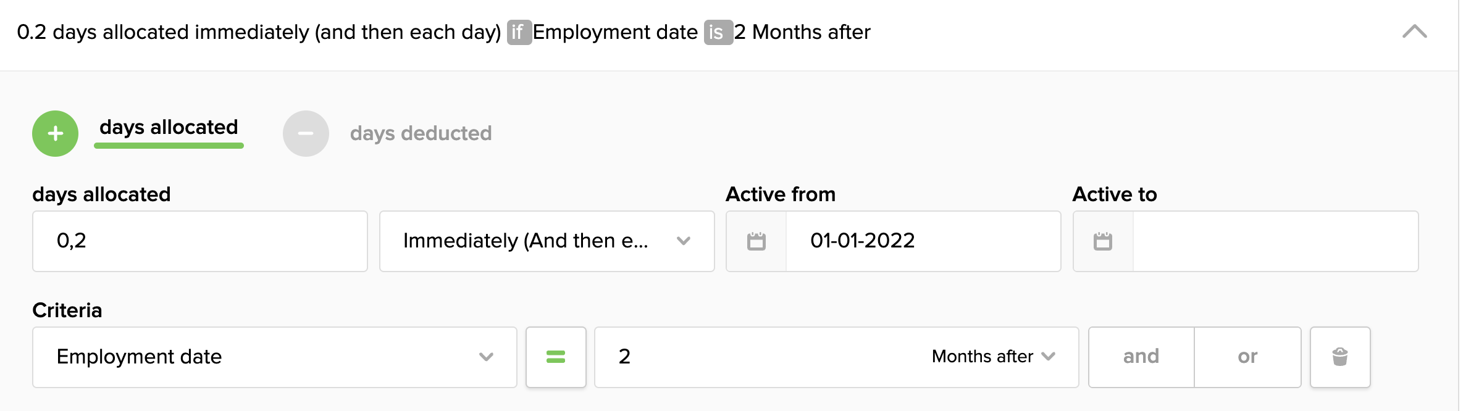Open the Months after dropdown

pos(993,357)
